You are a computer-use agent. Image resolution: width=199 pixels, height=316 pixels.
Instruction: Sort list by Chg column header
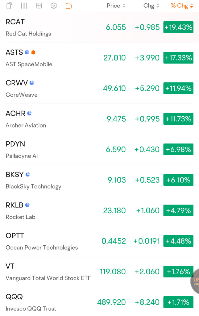point(151,6)
